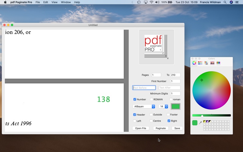The image size is (243, 152).
Task: Enable the lowercase roman checkbox
Action: 171,99
